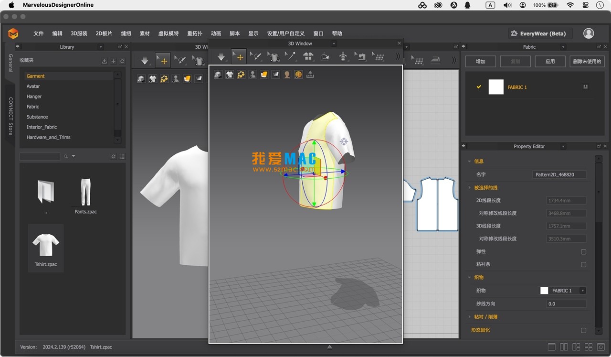The image size is (611, 357).
Task: Click the Simulate arrow in floating 3D Window
Action: coord(221,57)
